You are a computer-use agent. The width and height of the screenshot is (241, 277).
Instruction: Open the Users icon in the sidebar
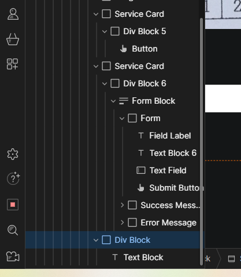click(13, 14)
